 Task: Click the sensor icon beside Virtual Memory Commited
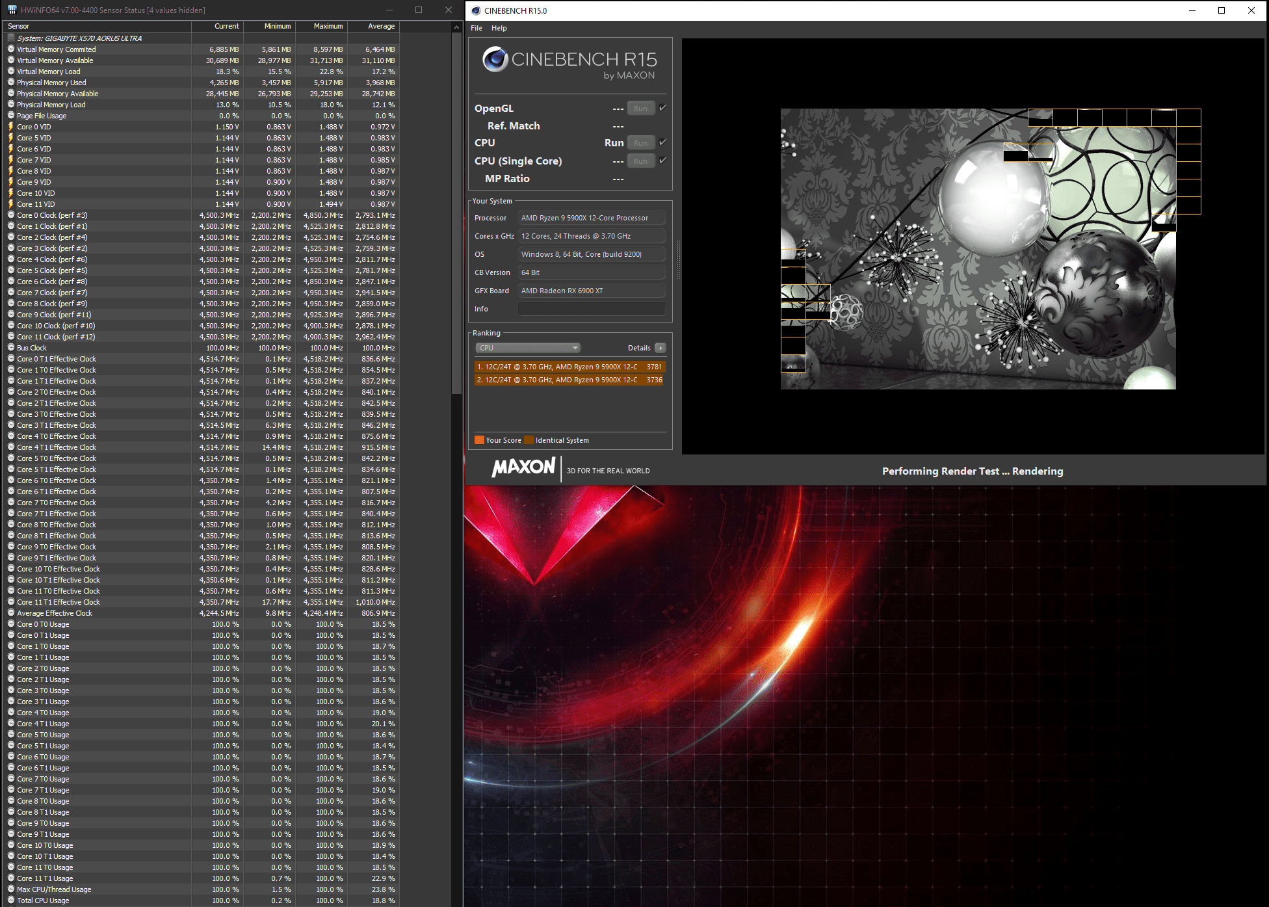click(10, 49)
